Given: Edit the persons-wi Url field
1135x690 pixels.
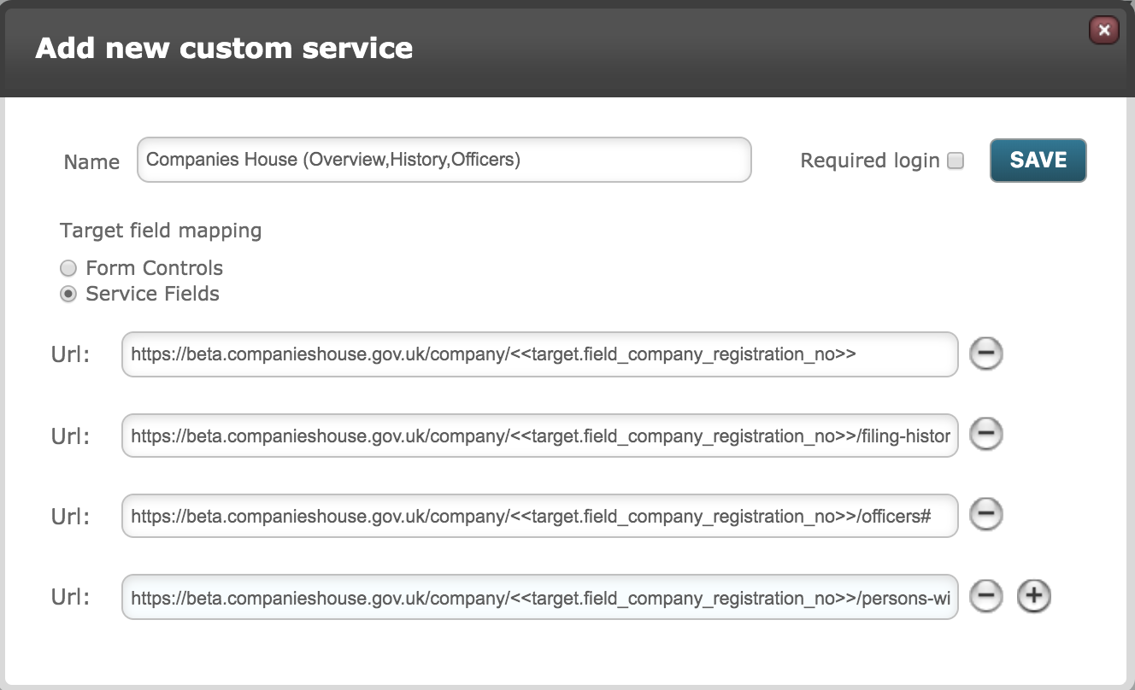Looking at the screenshot, I should pos(540,597).
